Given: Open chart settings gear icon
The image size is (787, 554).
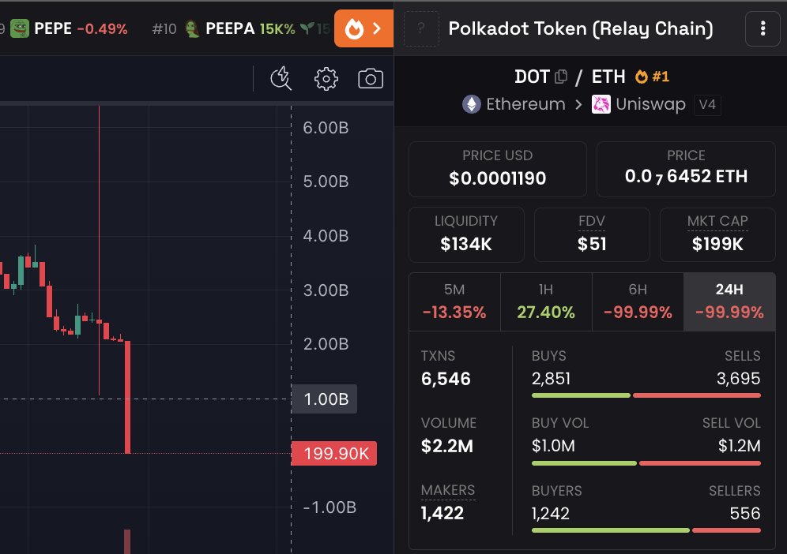Looking at the screenshot, I should tap(326, 78).
